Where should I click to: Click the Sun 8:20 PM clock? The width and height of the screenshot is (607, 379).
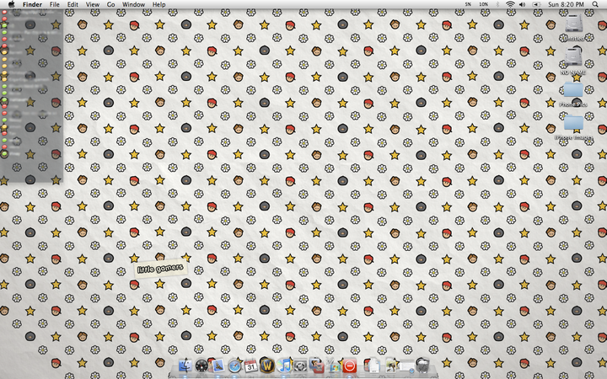click(566, 4)
